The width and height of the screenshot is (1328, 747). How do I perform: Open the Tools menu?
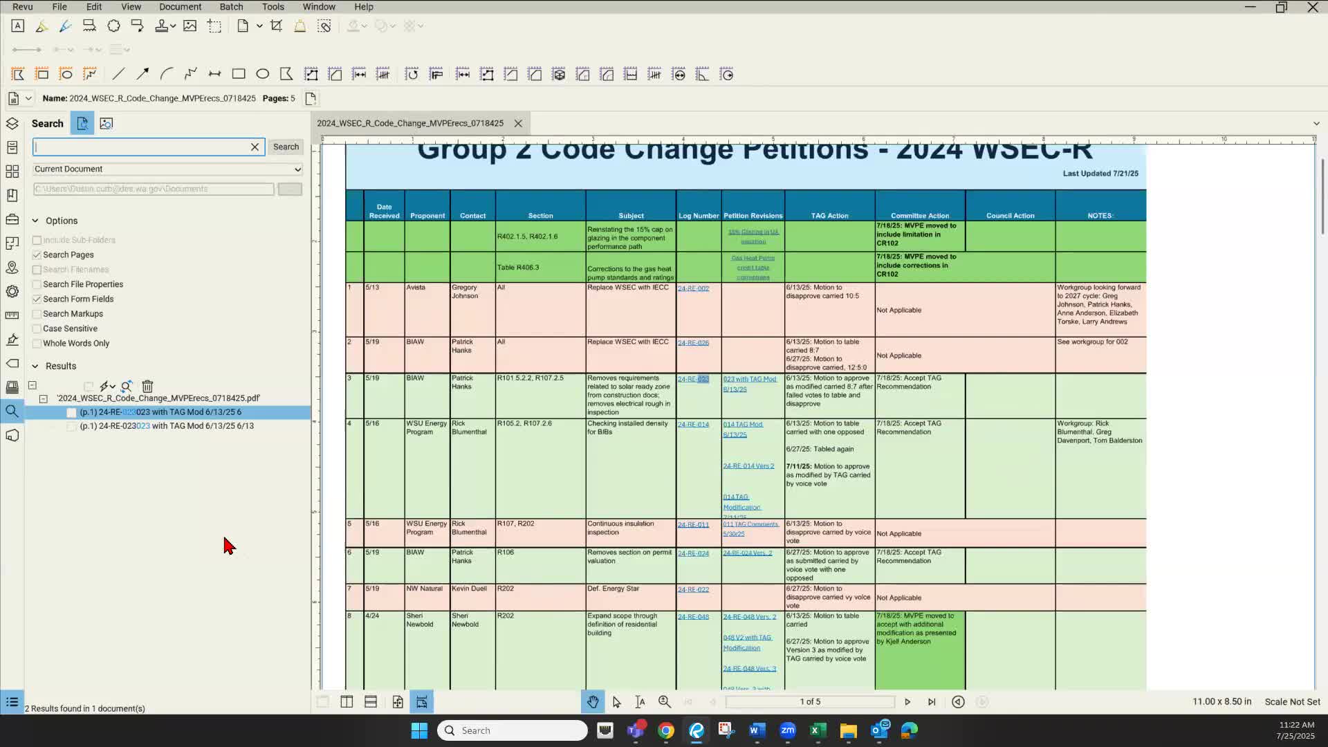[x=273, y=7]
